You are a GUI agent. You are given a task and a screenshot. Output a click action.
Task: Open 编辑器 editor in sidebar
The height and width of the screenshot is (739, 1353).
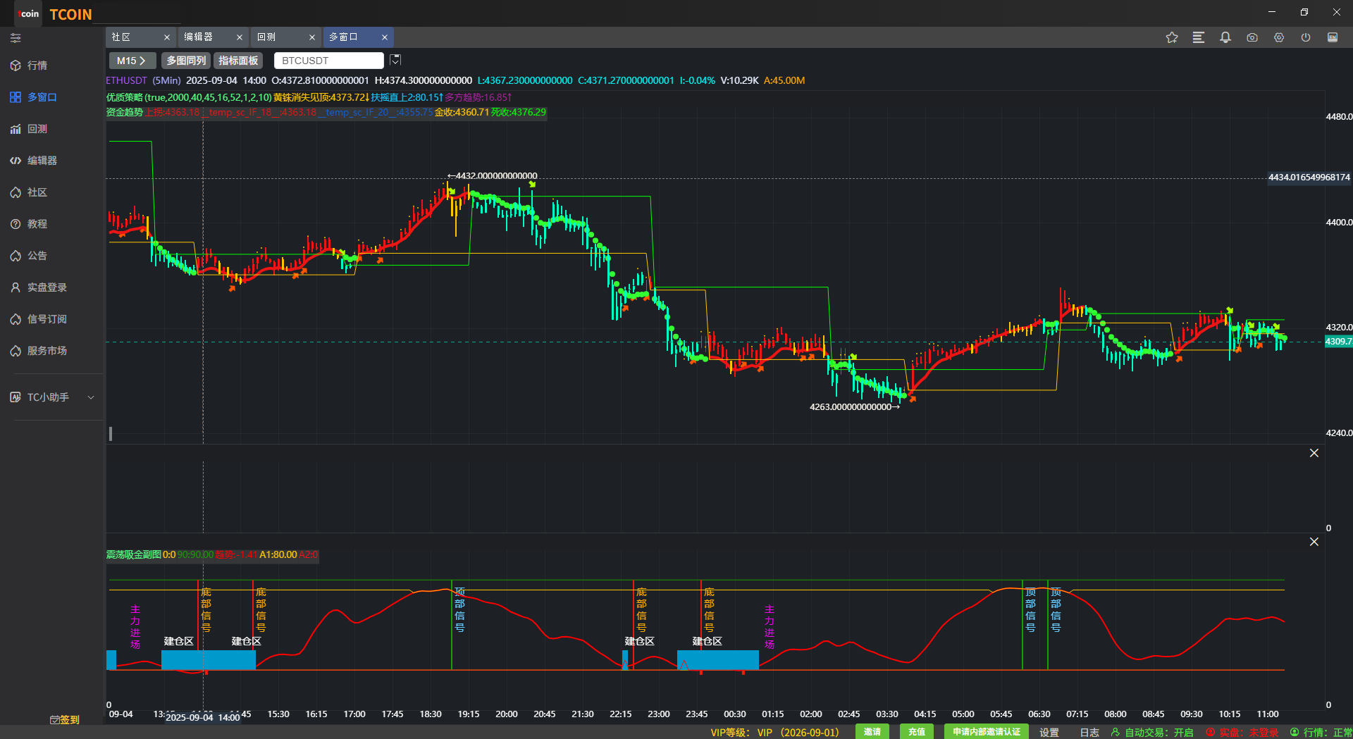(x=33, y=161)
